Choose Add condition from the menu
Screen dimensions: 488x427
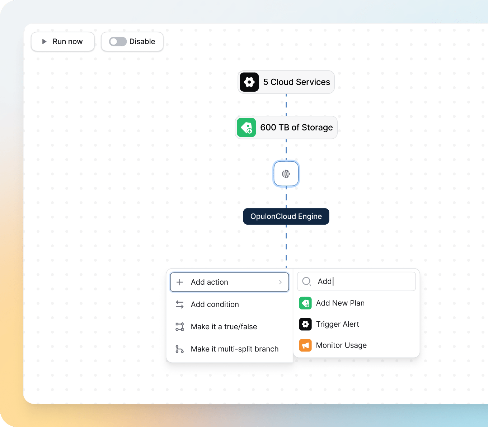[215, 304]
